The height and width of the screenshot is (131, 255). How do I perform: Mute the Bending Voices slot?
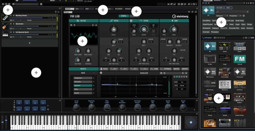coord(11,16)
